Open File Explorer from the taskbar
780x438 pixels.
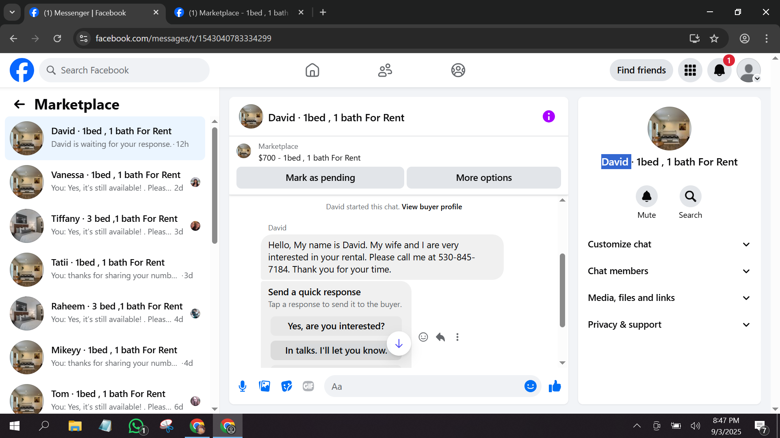click(x=75, y=426)
